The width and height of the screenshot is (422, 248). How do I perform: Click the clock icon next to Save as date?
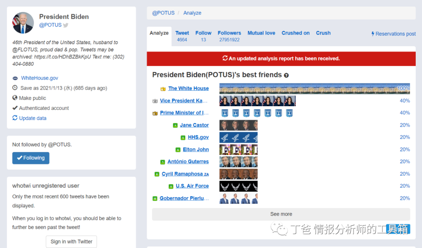(x=15, y=88)
